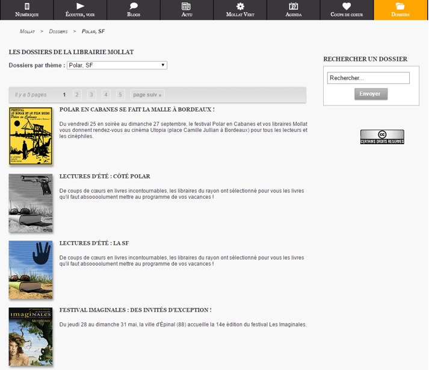
Task: Open the Polar en Cabanes article title
Action: click(x=137, y=110)
